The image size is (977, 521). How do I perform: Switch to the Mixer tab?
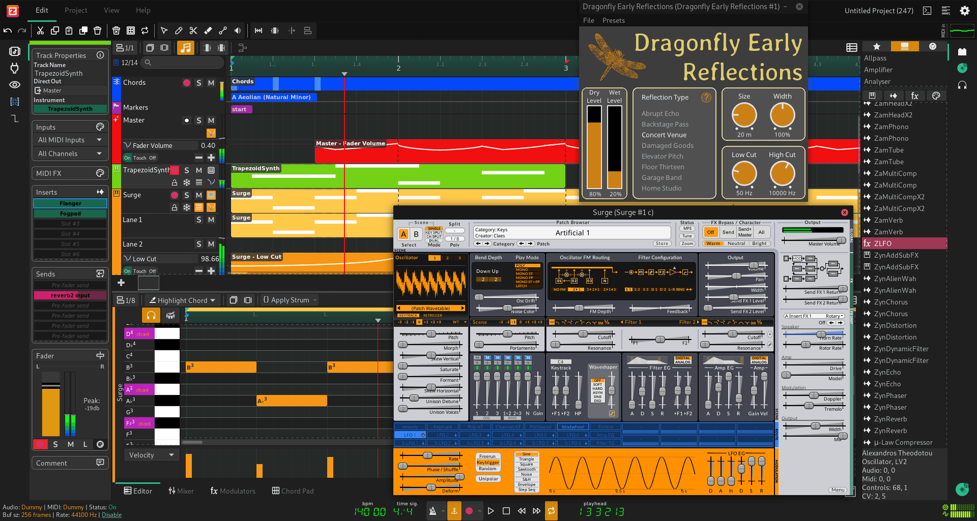181,491
